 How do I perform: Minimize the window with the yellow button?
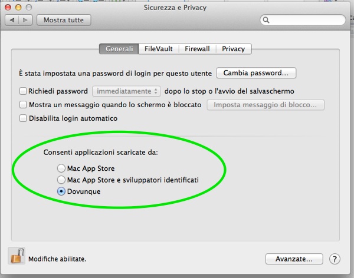pyautogui.click(x=18, y=8)
